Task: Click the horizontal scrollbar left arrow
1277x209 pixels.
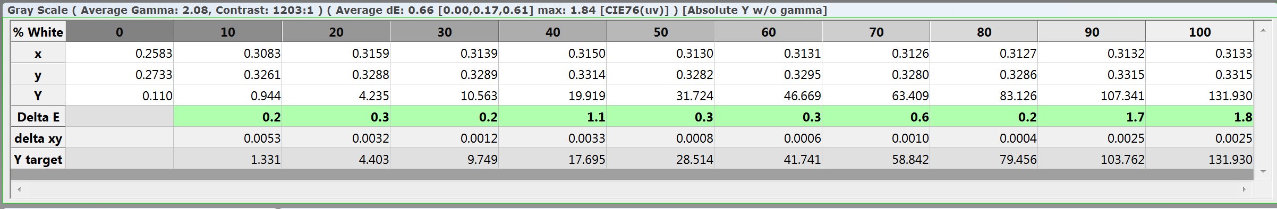Action: click(20, 189)
